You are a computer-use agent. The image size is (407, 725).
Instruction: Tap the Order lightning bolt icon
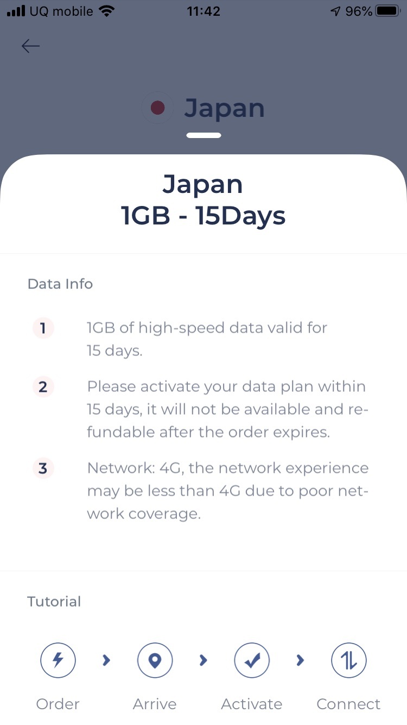58,660
